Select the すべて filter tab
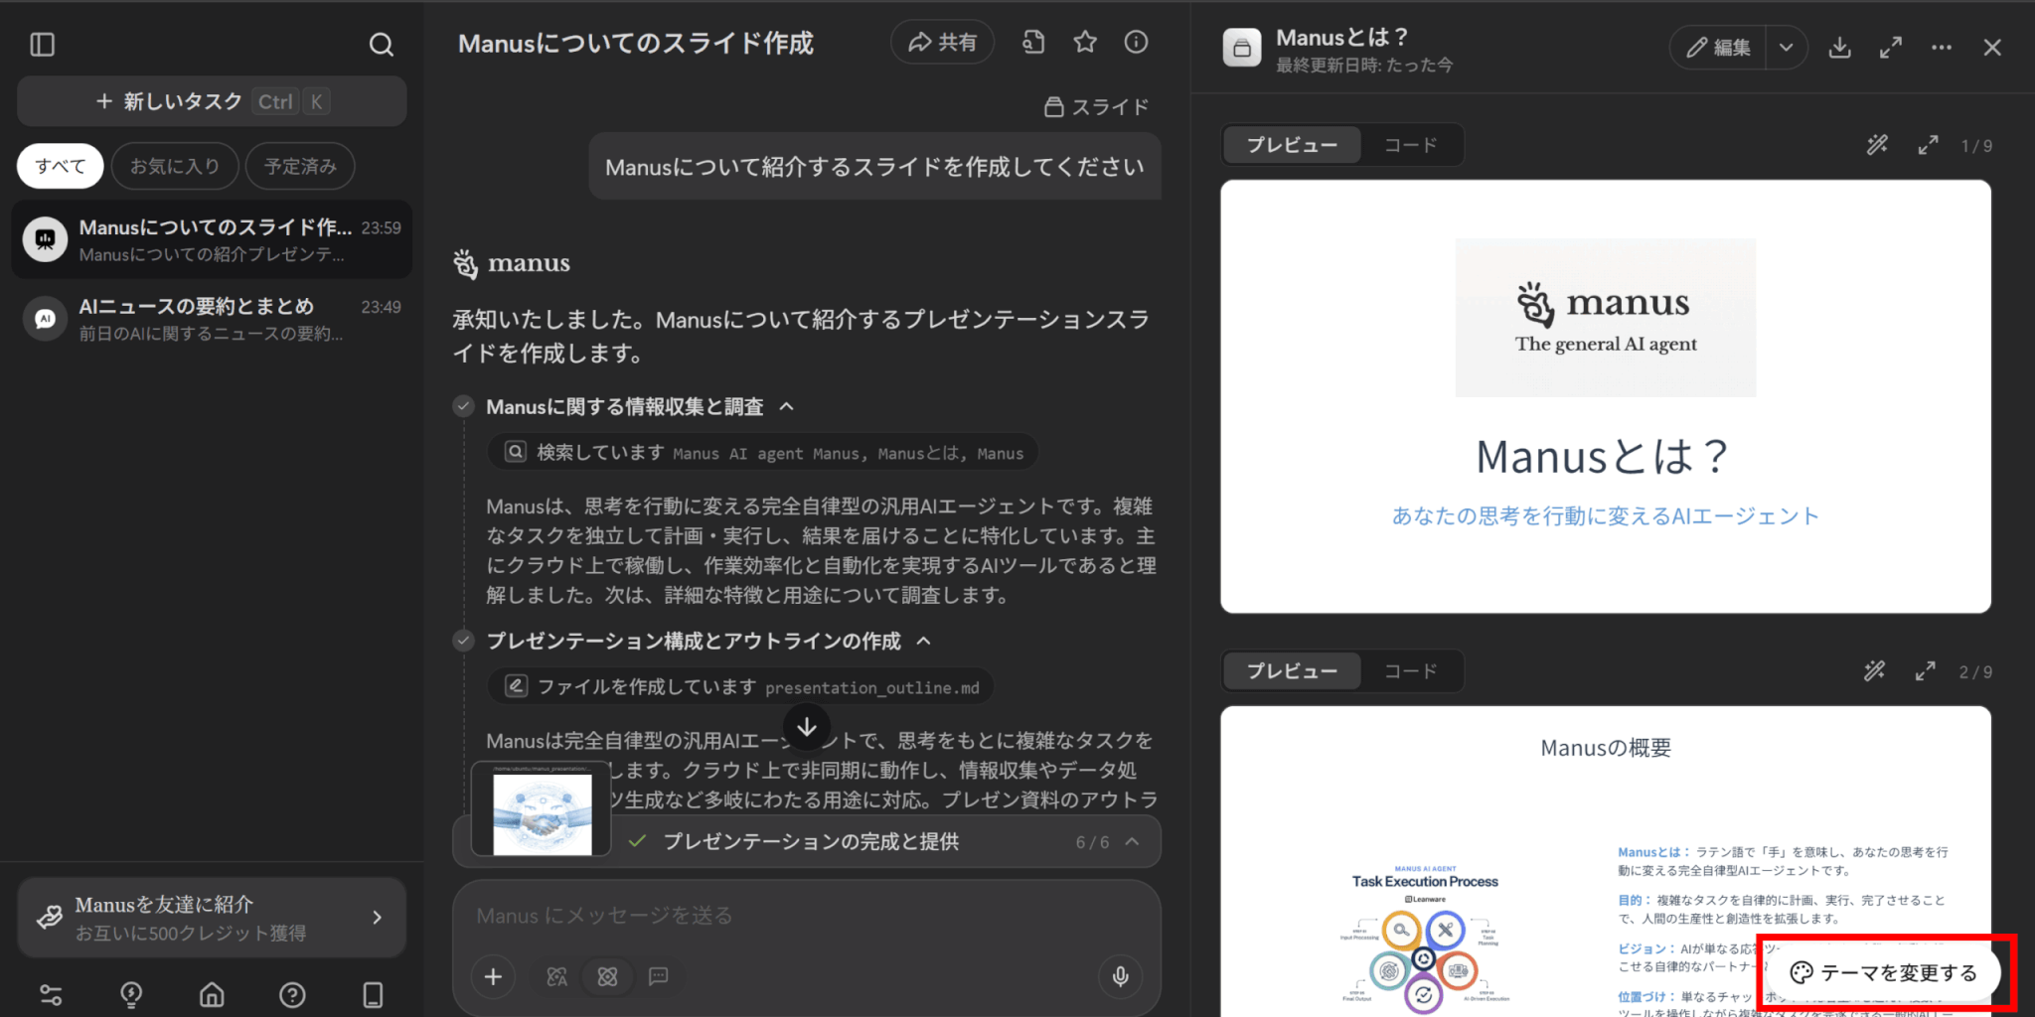Viewport: 2035px width, 1017px height. [x=61, y=166]
